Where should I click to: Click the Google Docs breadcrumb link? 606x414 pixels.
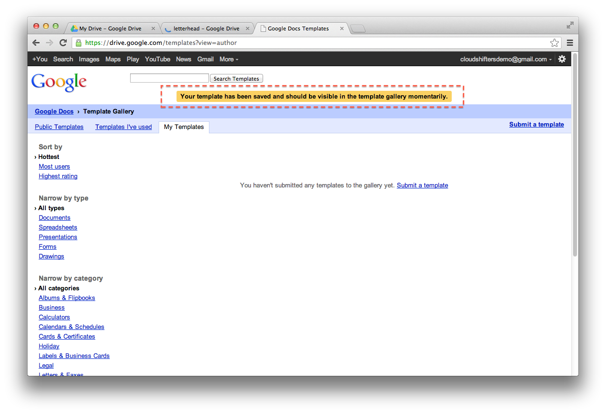(54, 111)
